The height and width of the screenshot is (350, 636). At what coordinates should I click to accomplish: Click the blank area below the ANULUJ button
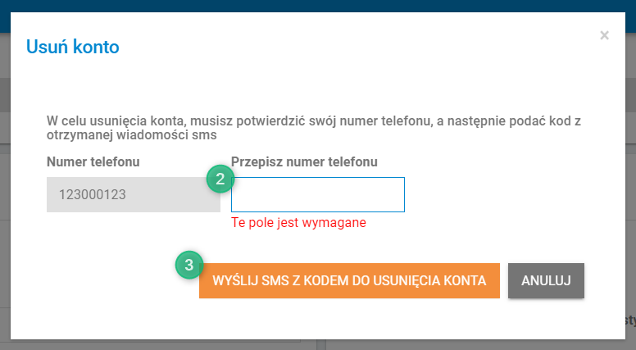pos(546,319)
